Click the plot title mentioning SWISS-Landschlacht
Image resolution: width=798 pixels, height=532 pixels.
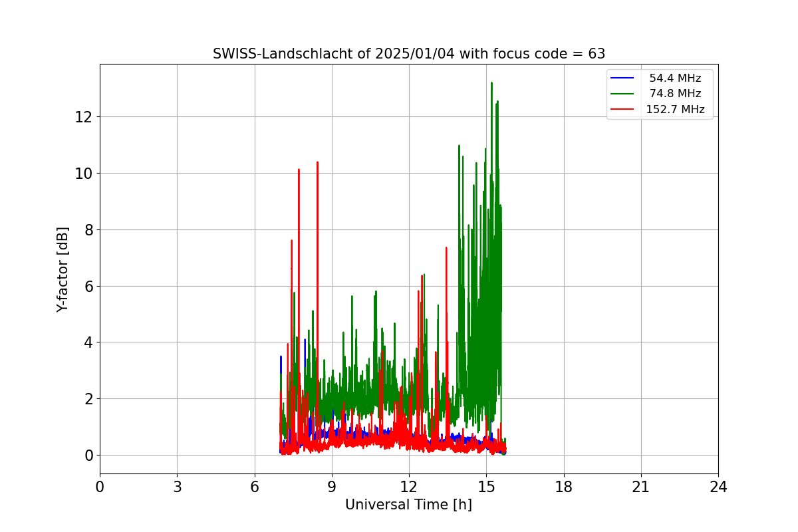(408, 54)
